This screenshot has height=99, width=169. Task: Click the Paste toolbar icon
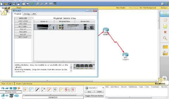(28, 4)
